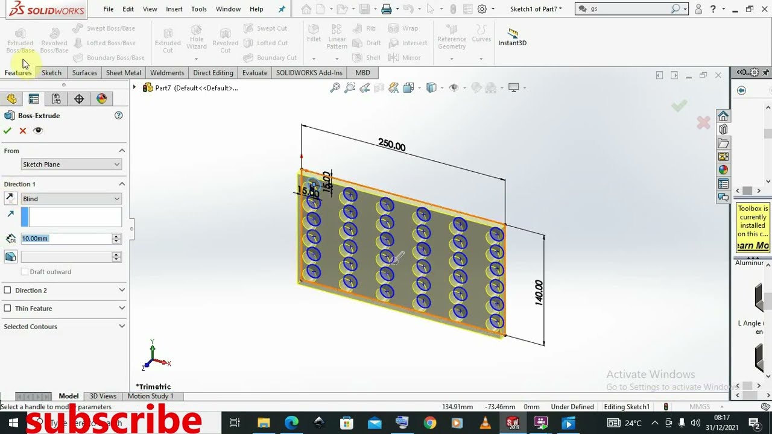Confirm Boss-Extrude with green checkmark
Image resolution: width=772 pixels, height=434 pixels.
pyautogui.click(x=7, y=131)
